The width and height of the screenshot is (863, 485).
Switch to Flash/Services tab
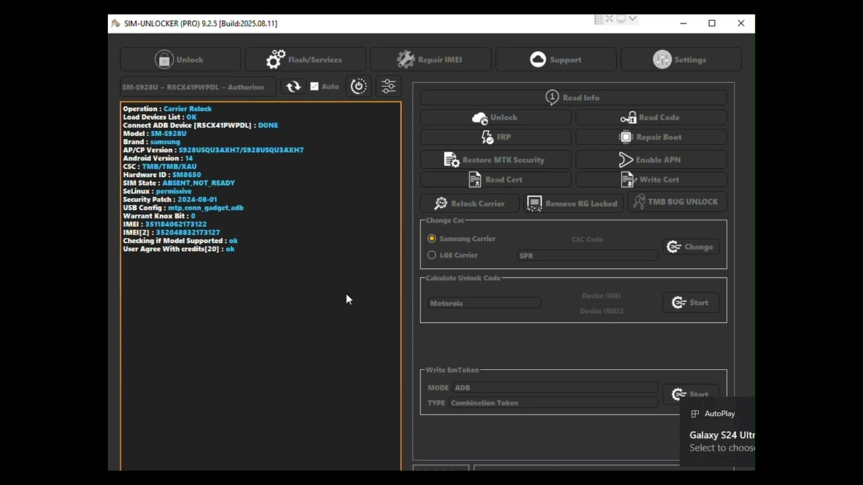pos(305,59)
